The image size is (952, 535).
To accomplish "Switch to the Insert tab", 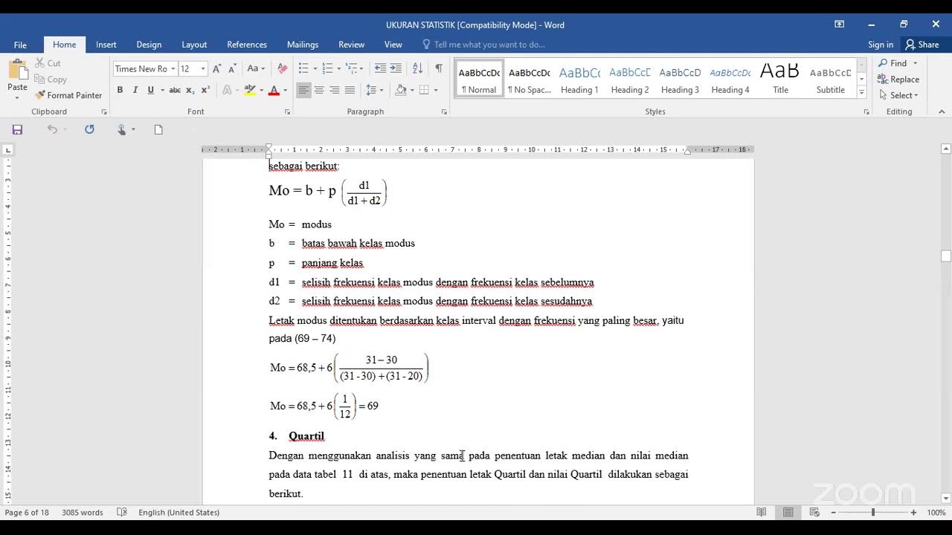I will [106, 45].
